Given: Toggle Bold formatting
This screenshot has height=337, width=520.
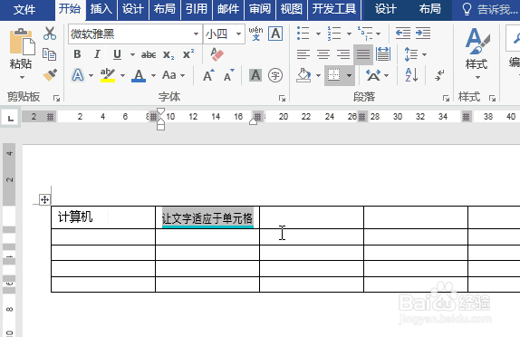Looking at the screenshot, I should click(x=77, y=54).
